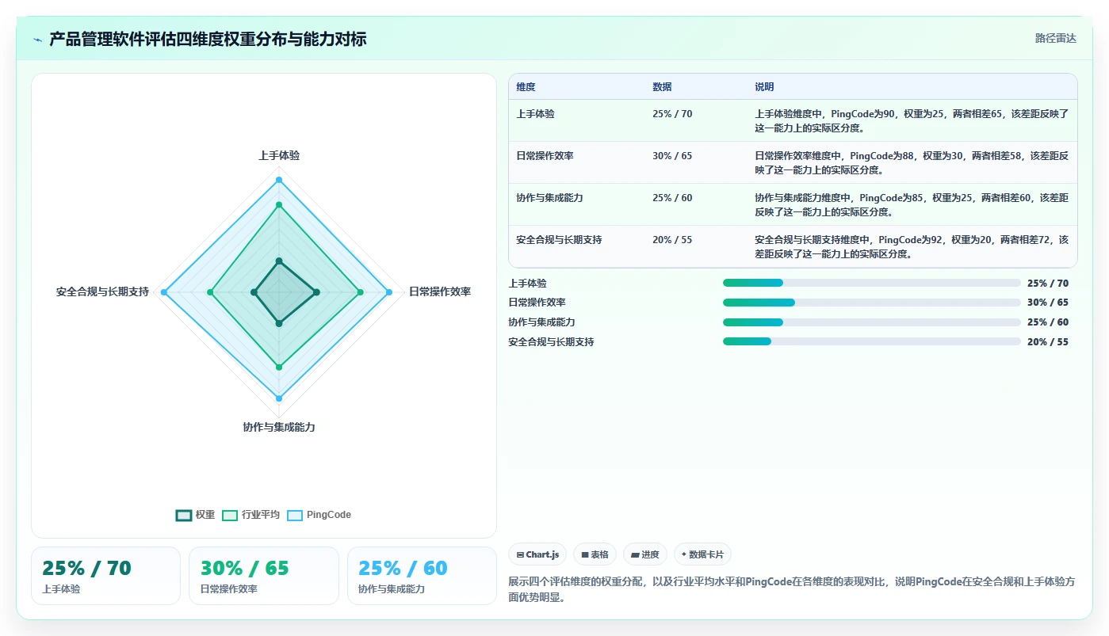Click the lightning icon beside the page title
Screen dimensions: 1109x636
tap(37, 40)
